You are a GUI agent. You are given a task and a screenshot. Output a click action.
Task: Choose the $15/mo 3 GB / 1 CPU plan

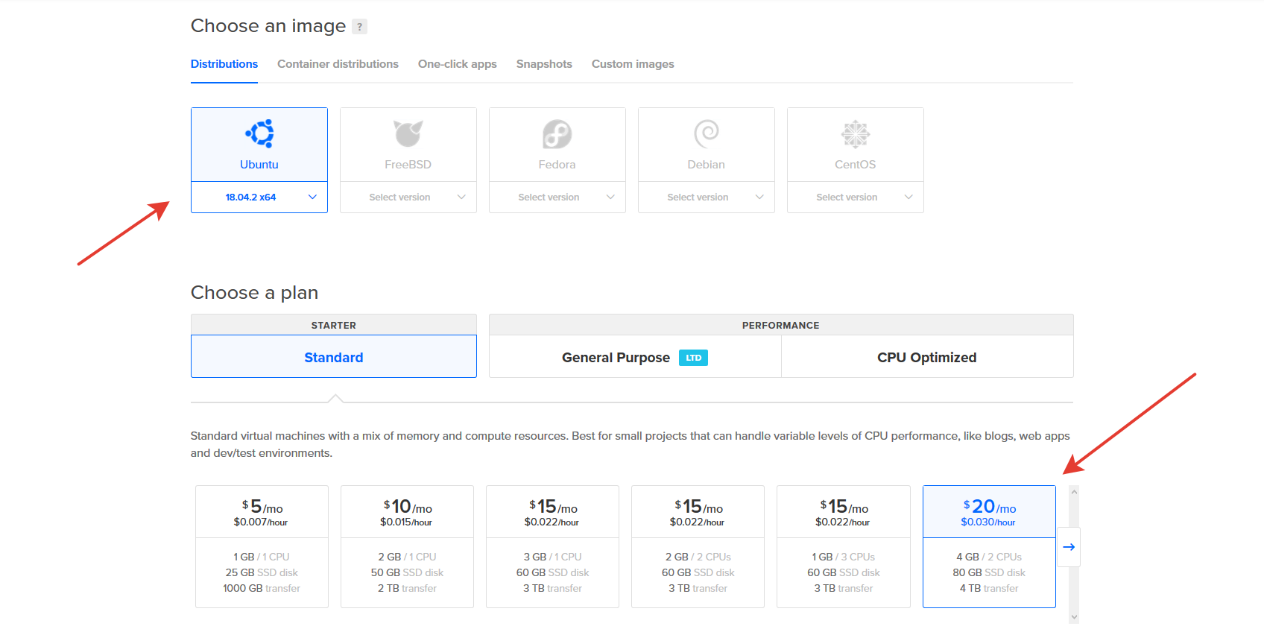tap(552, 546)
